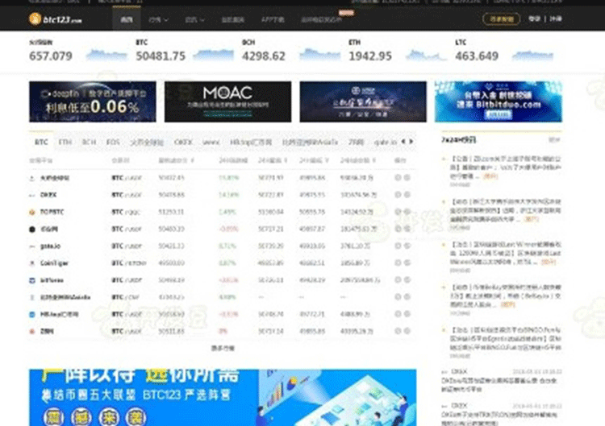Click the second action icon in the CoinTiger row
Viewport: 605px width, 426px height.
[x=407, y=263]
